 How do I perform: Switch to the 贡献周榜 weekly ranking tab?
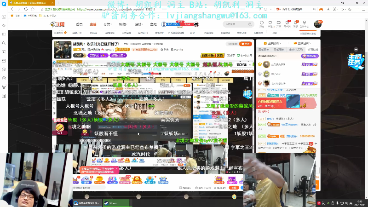[279, 50]
